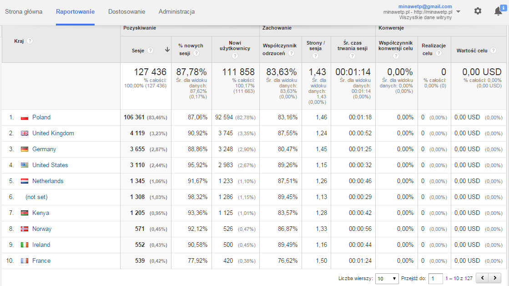Open the notifications bell icon
The image size is (509, 286).
point(498,11)
